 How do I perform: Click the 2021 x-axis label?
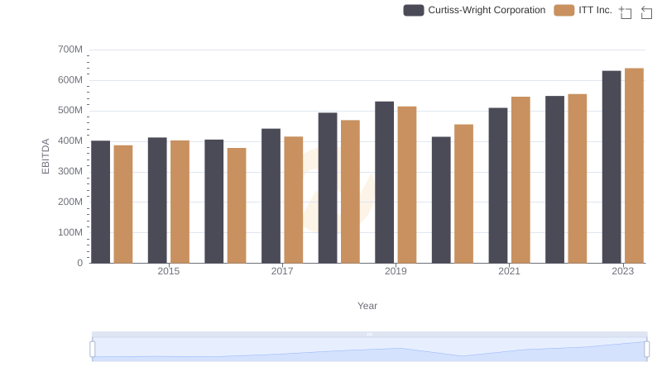click(x=509, y=271)
